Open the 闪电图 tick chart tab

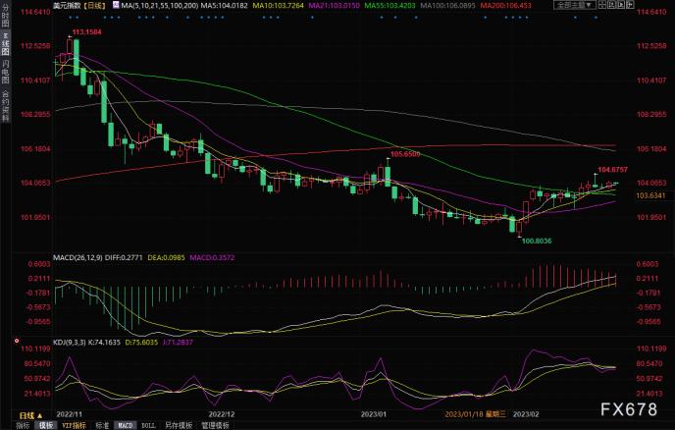click(x=5, y=71)
